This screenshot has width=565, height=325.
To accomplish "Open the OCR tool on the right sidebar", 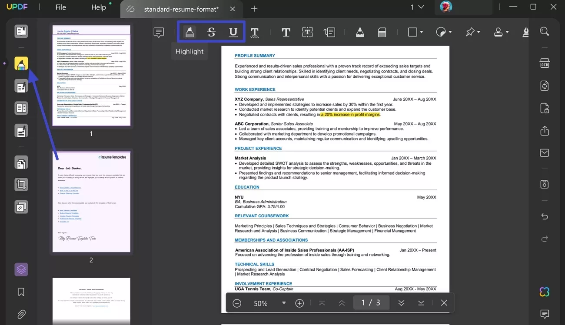I will coord(544,63).
